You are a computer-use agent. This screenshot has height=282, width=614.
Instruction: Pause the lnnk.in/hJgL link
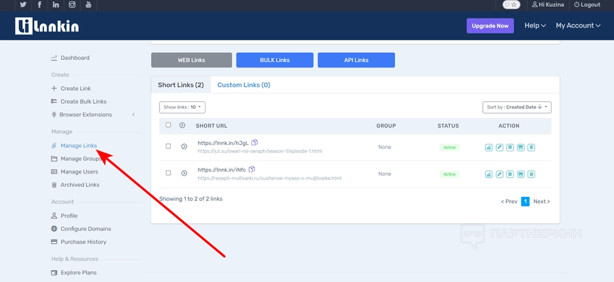(x=510, y=147)
